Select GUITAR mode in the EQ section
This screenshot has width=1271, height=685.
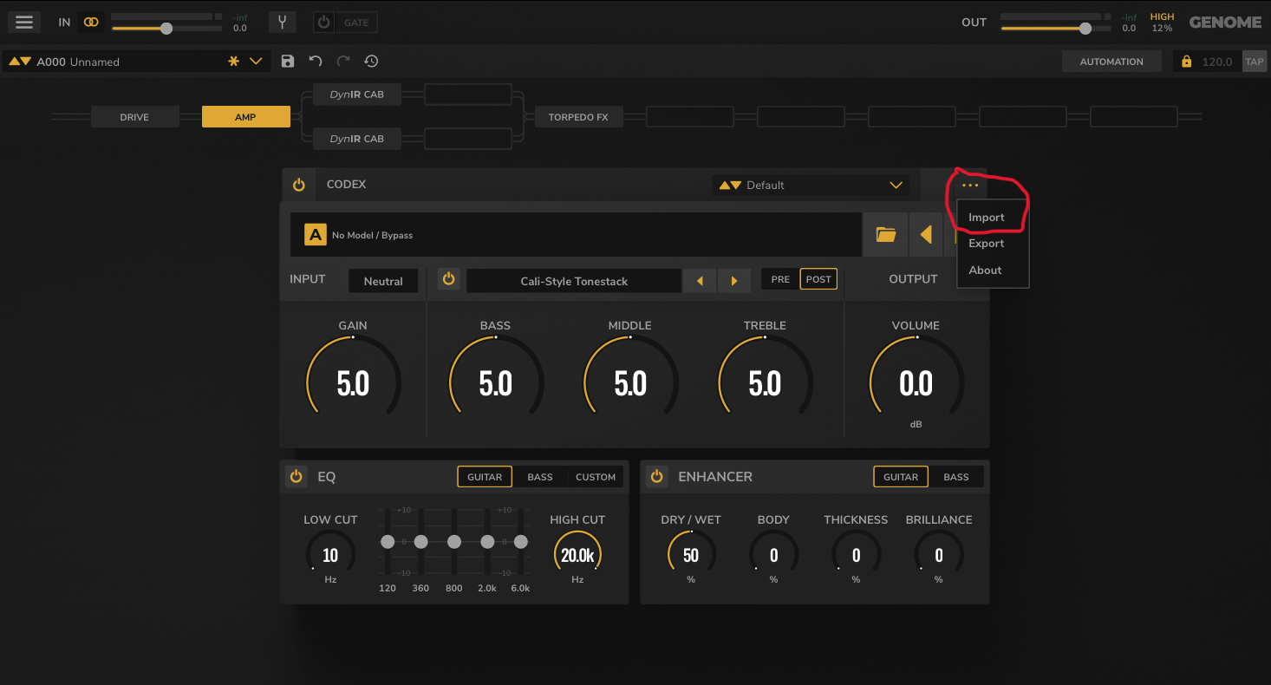pyautogui.click(x=485, y=477)
